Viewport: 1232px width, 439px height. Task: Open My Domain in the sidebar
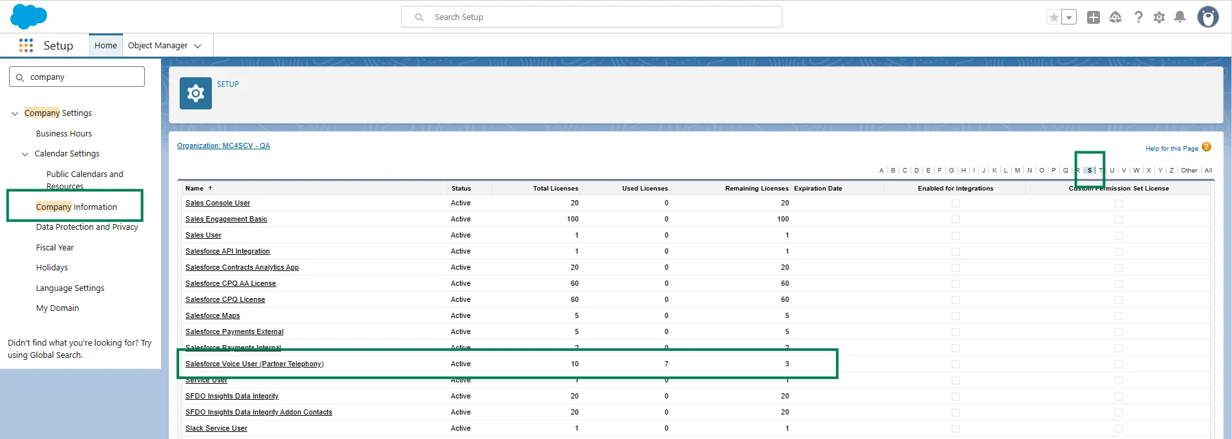pyautogui.click(x=57, y=308)
